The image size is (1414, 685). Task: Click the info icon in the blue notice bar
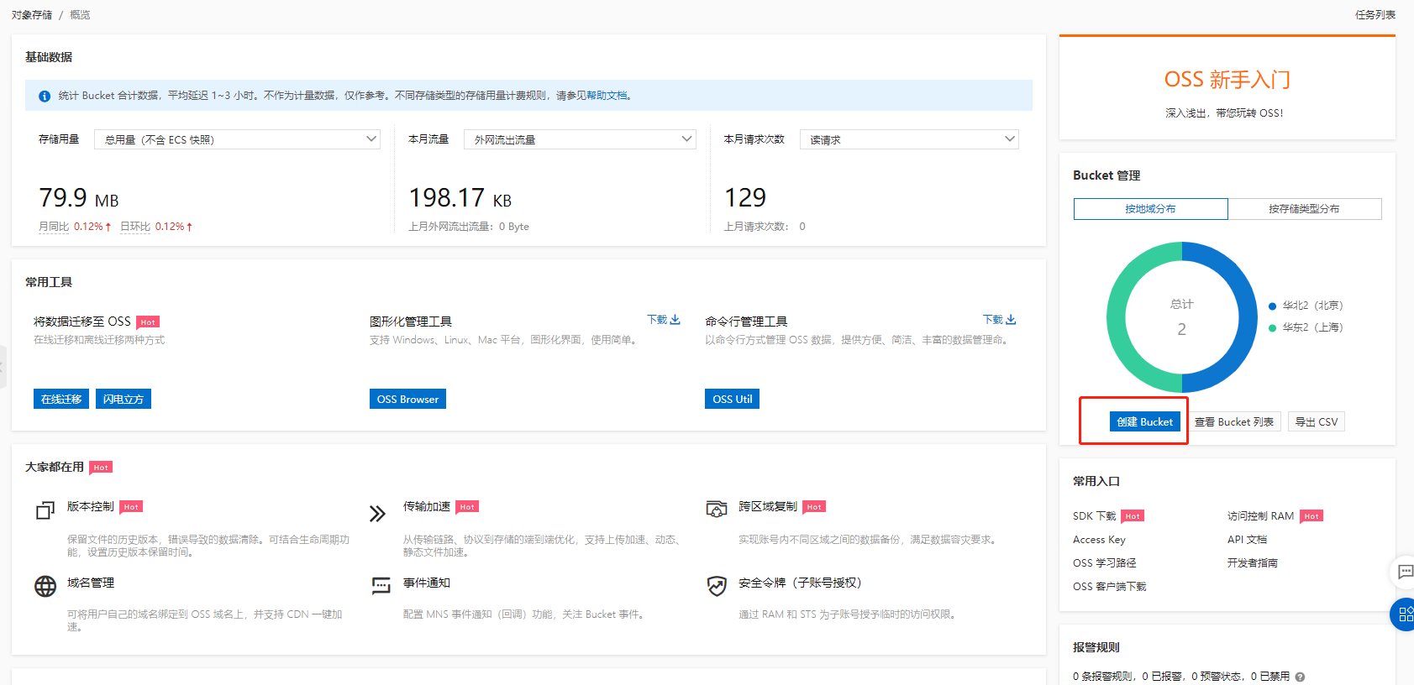(x=45, y=96)
